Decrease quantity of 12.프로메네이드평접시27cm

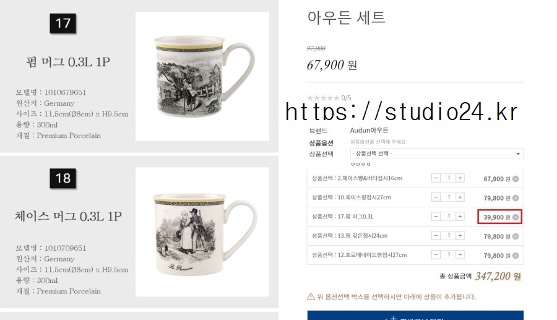(436, 254)
